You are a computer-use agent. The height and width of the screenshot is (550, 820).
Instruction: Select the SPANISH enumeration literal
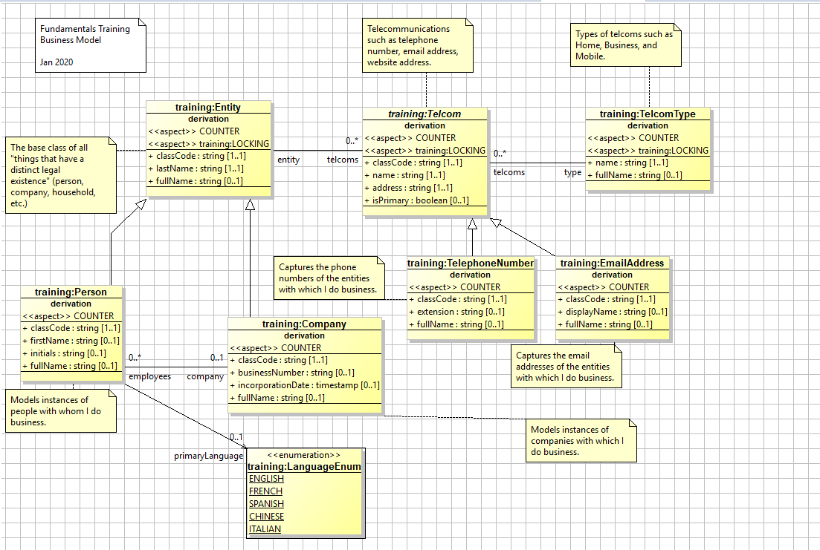pyautogui.click(x=266, y=504)
